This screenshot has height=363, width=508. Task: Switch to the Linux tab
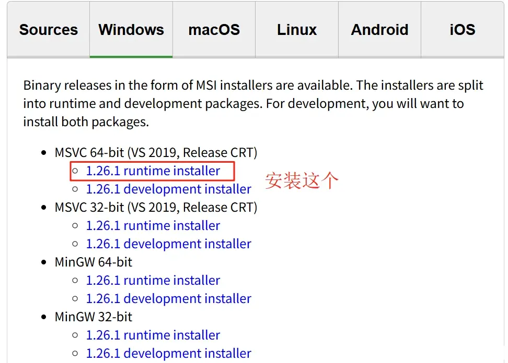(297, 30)
